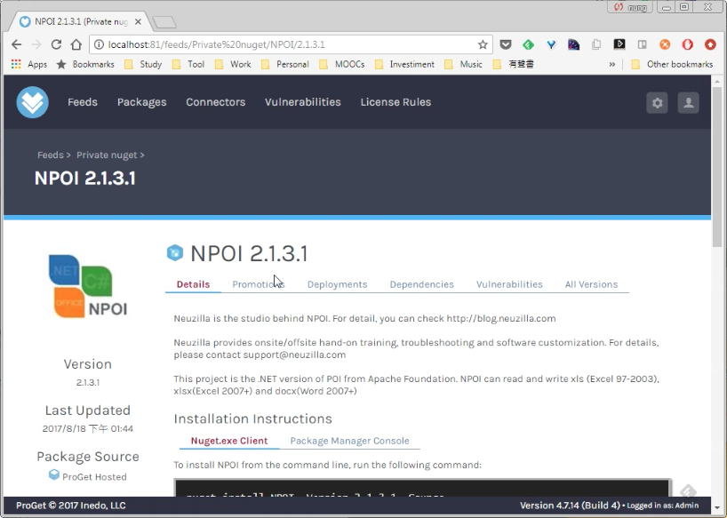Click the red upload-arrow extension icon
The height and width of the screenshot is (518, 727).
click(710, 44)
